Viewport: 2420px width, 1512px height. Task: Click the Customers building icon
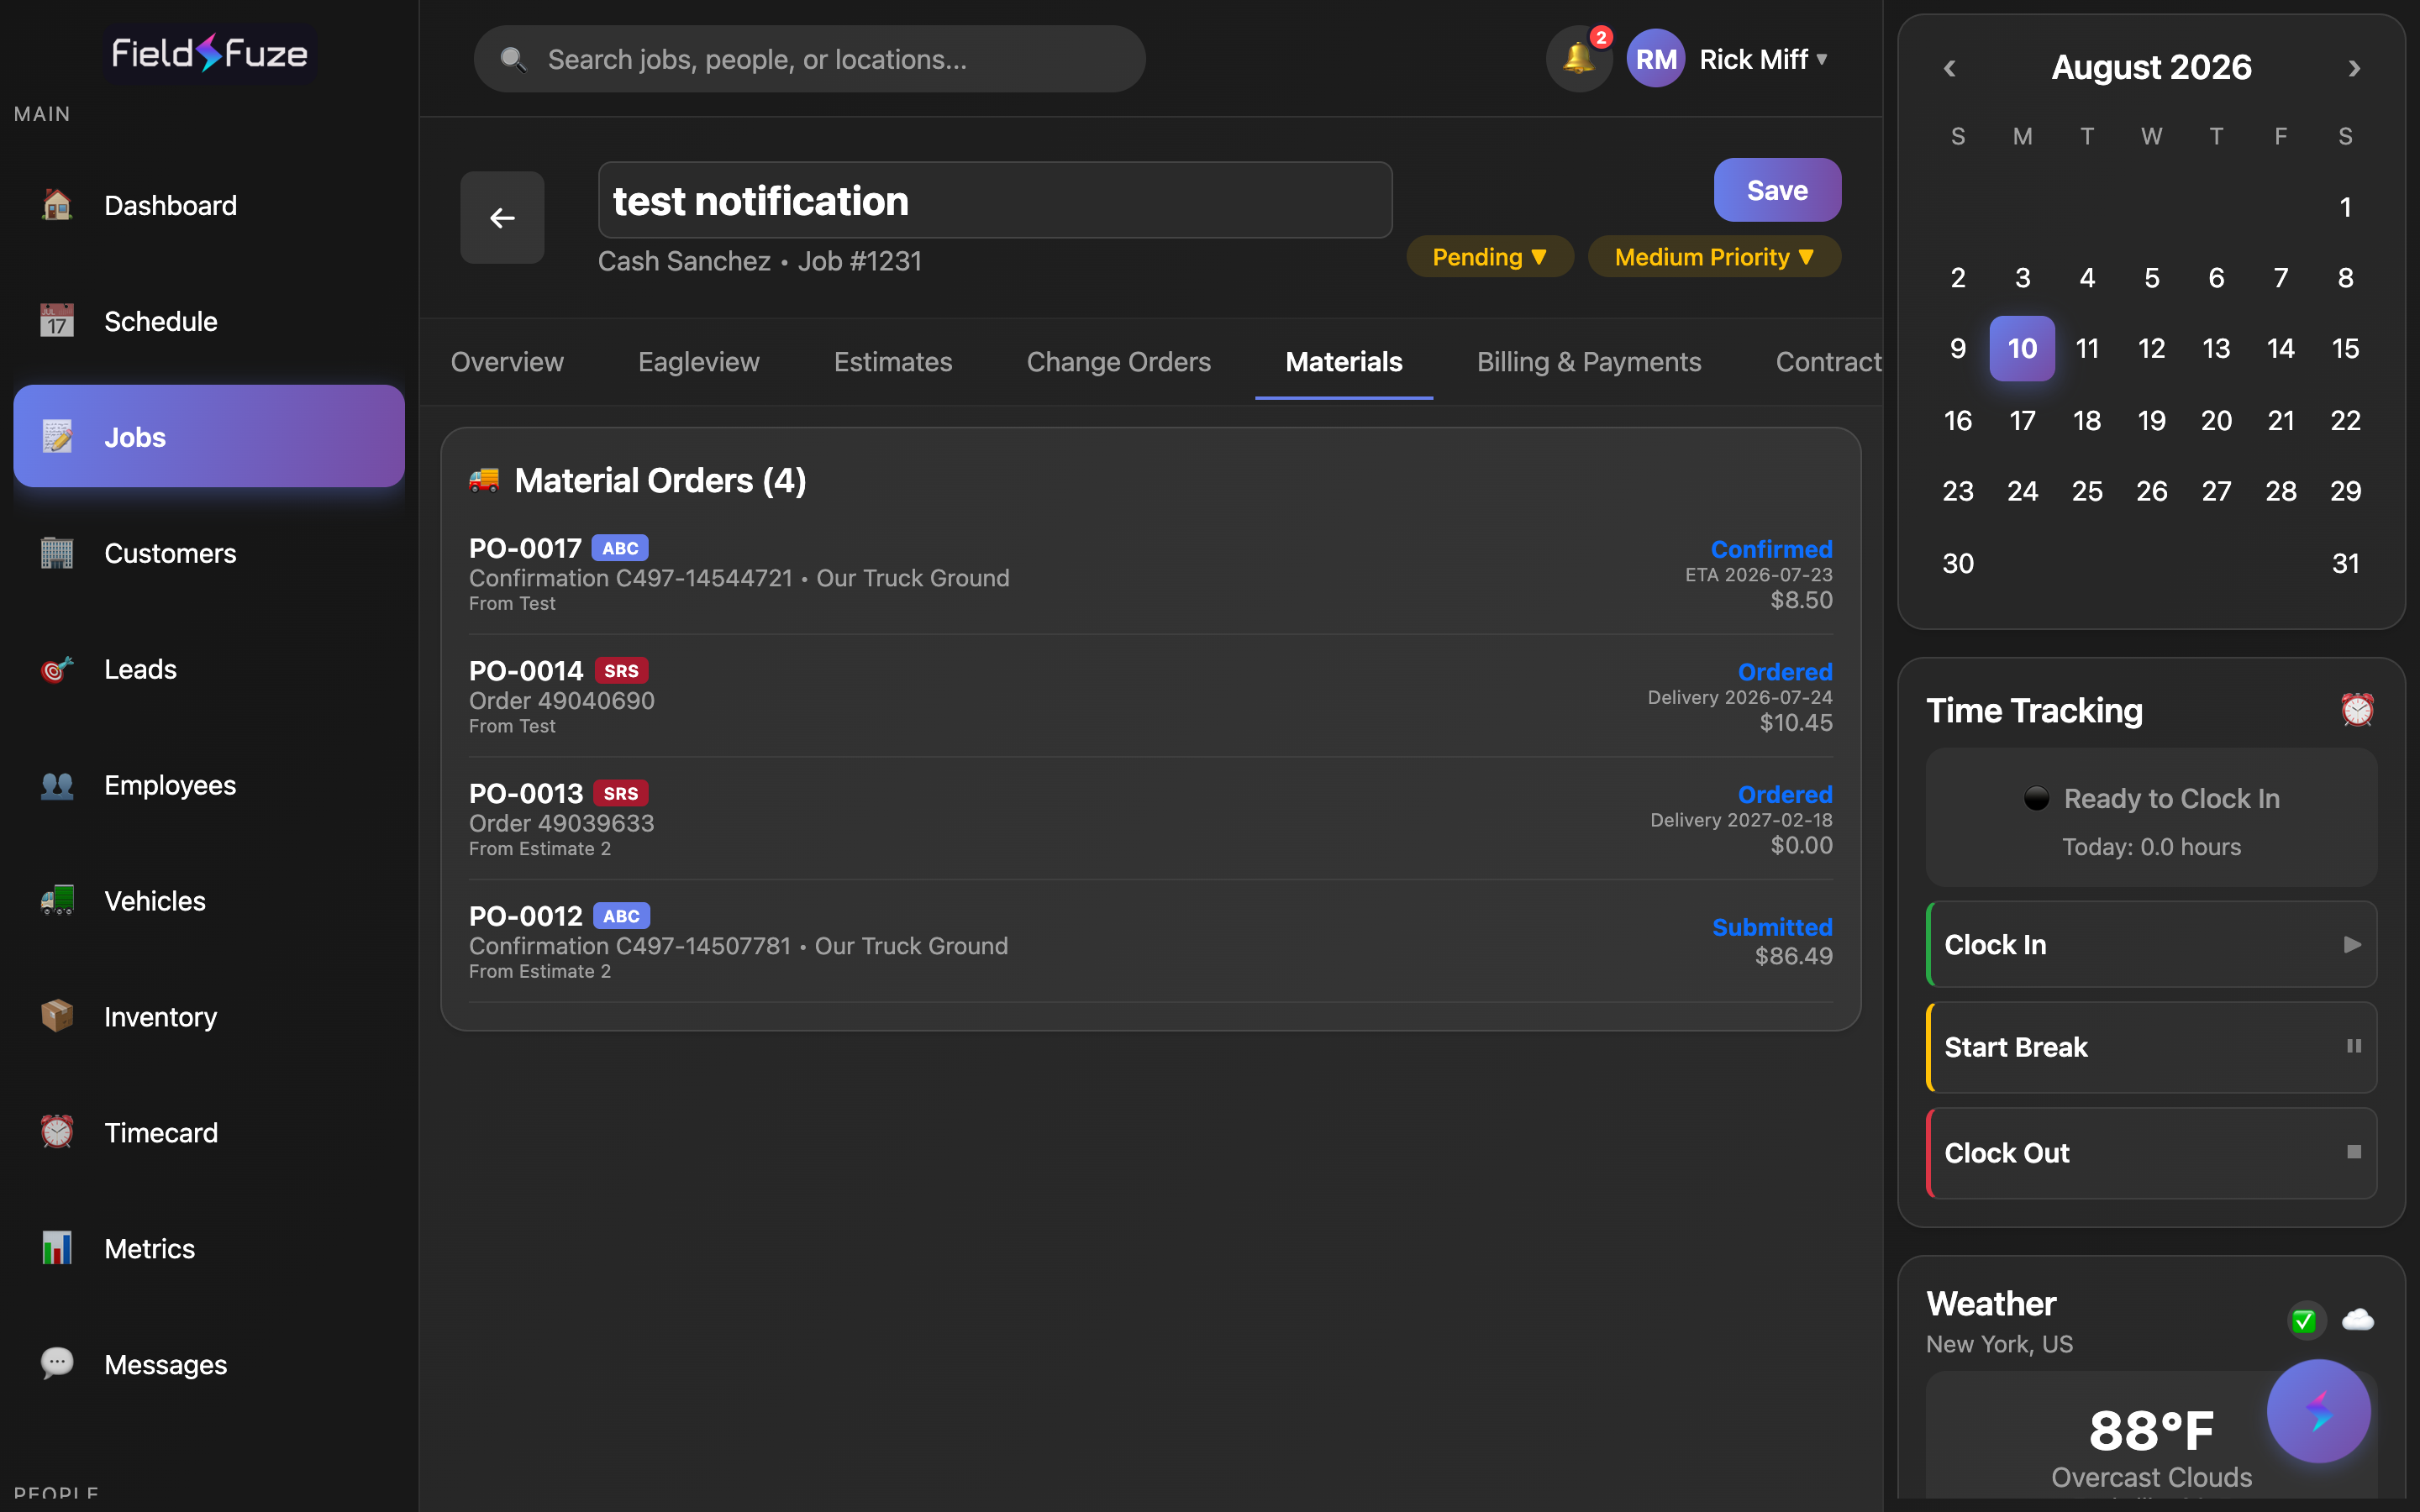57,553
